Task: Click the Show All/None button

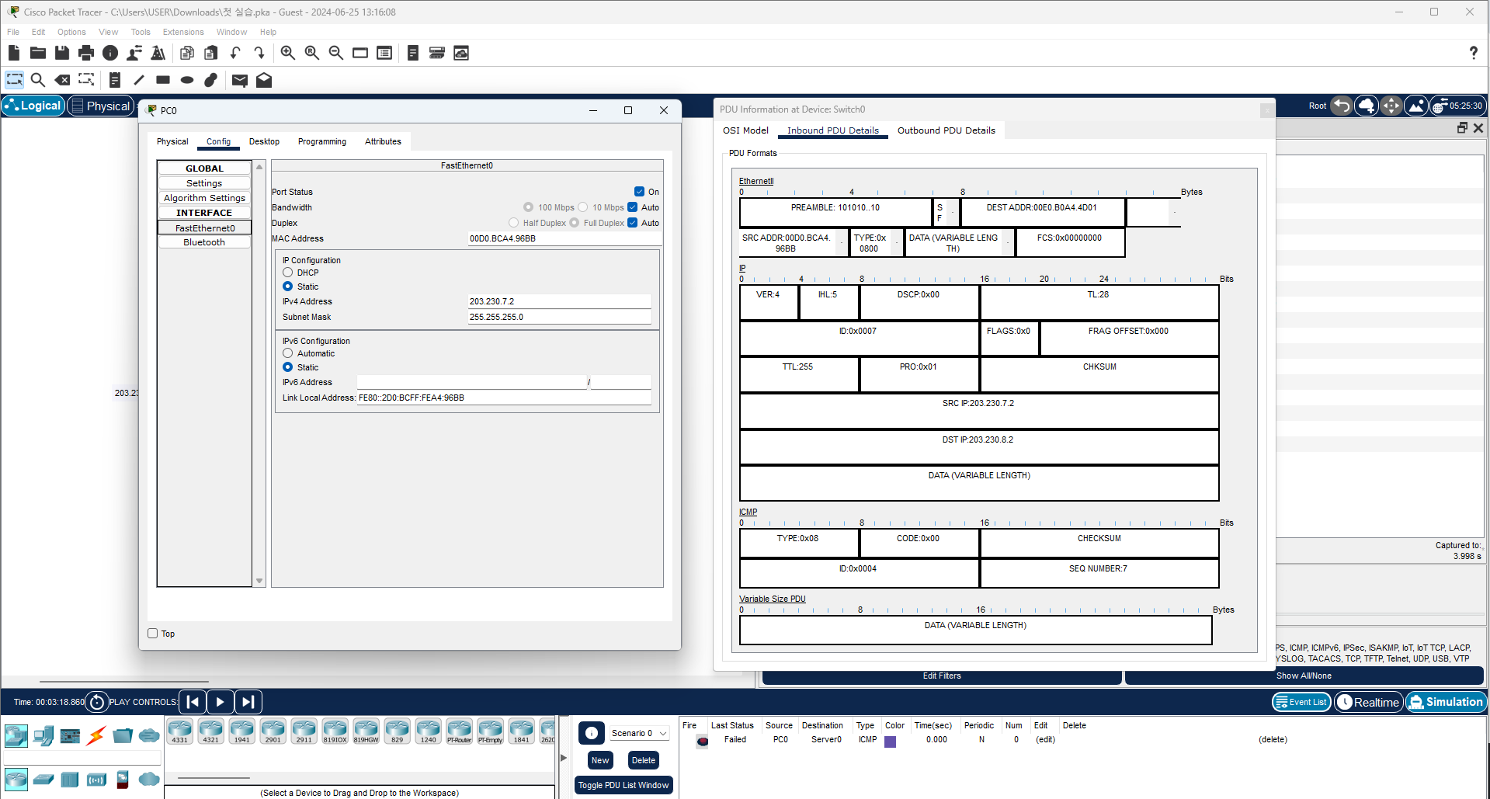Action: (1304, 676)
